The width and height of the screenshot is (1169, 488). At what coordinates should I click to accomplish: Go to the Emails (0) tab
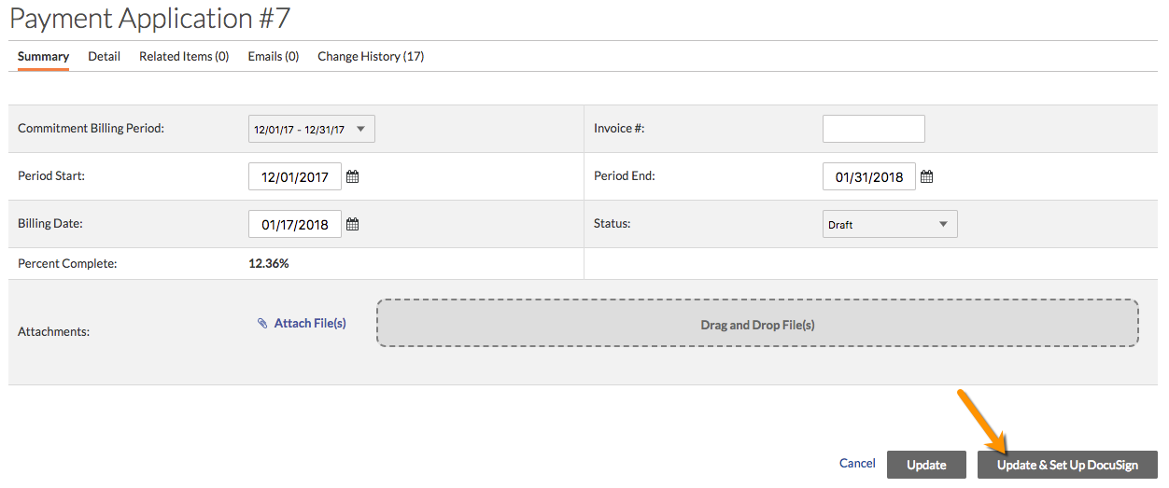pyautogui.click(x=273, y=56)
